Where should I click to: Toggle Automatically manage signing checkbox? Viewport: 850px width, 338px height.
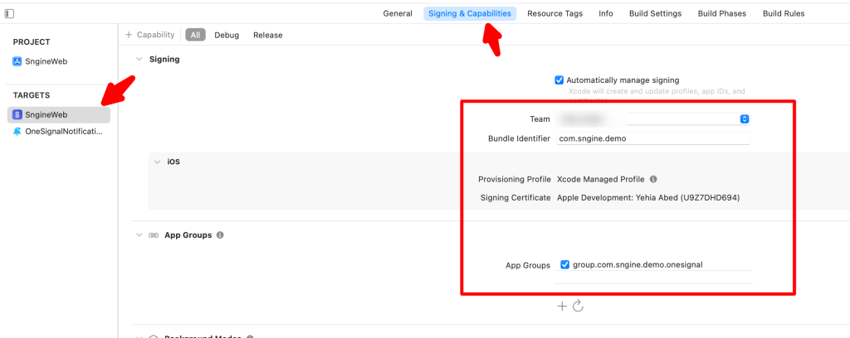pyautogui.click(x=559, y=80)
